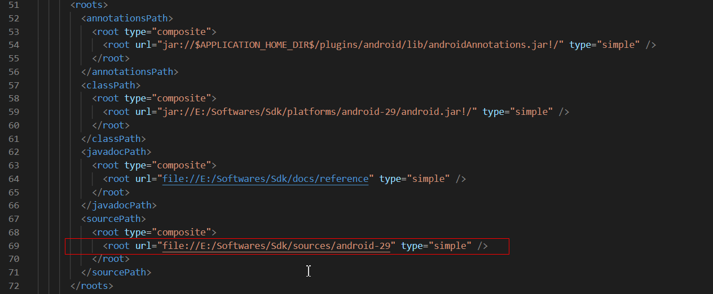Click line number 69 in the gutter
The image size is (713, 294).
[x=14, y=246]
